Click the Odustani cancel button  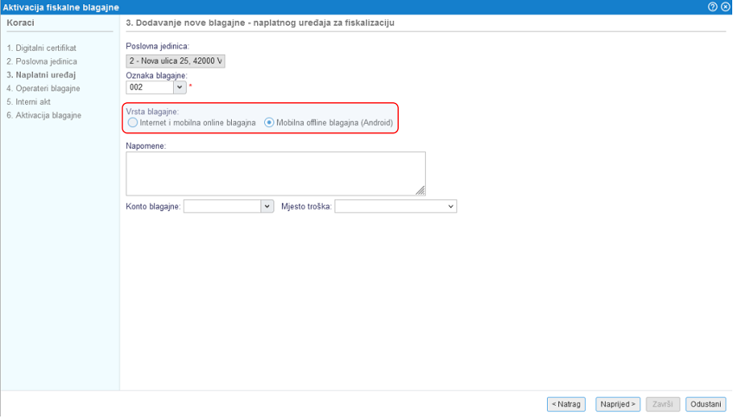(705, 404)
